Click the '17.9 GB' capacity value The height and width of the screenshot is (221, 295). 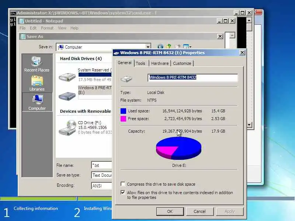click(218, 131)
